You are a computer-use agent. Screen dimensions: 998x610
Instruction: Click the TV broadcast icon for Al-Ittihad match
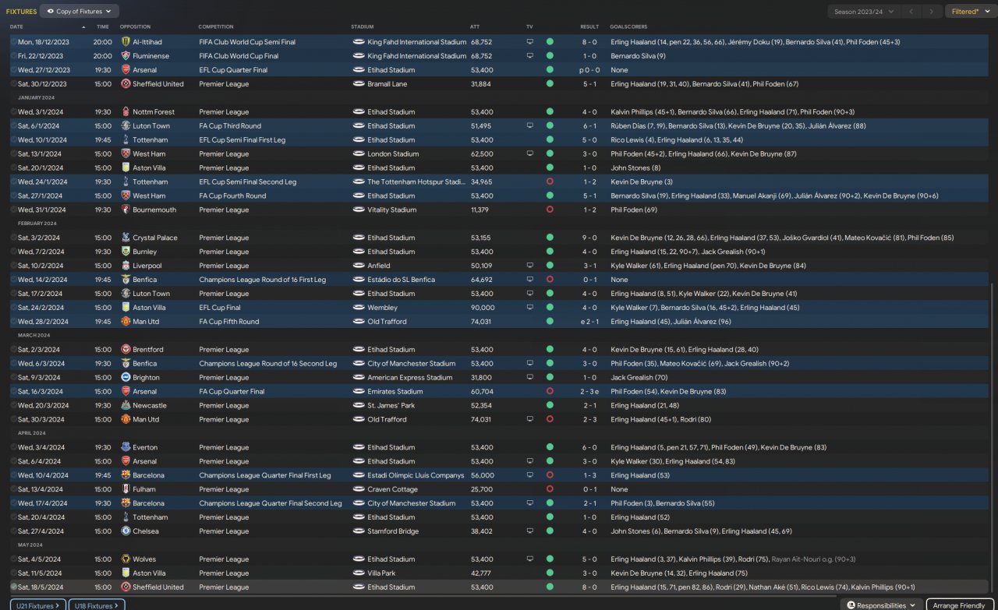pyautogui.click(x=530, y=42)
